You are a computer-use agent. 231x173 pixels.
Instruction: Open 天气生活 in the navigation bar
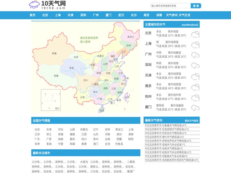[184, 15]
